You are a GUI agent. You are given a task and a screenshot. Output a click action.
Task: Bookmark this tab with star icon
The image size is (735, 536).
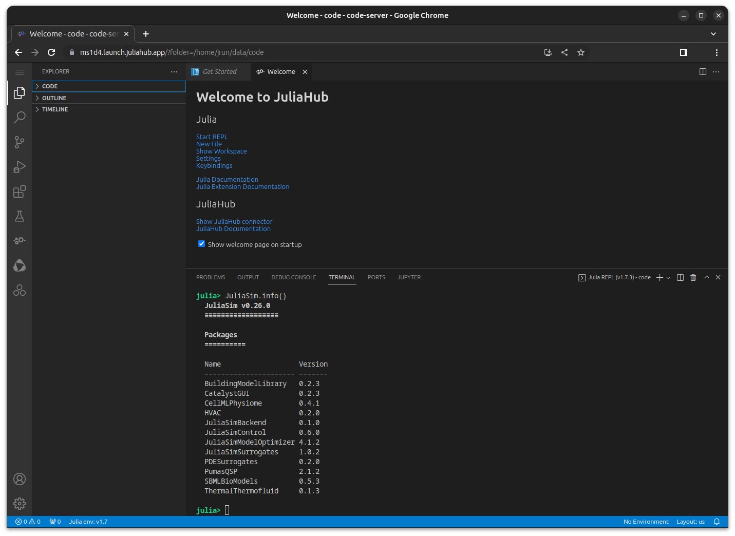point(581,52)
